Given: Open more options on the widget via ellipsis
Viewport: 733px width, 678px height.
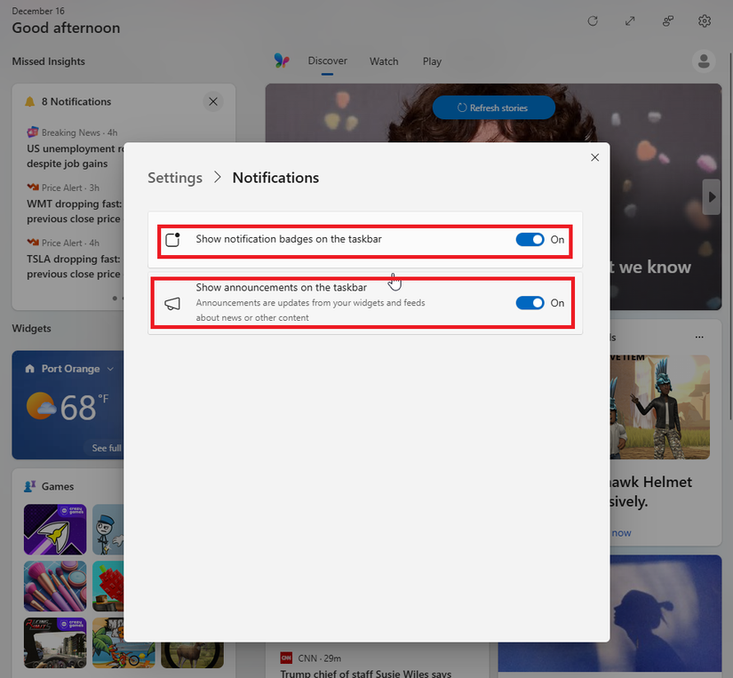Looking at the screenshot, I should [698, 337].
